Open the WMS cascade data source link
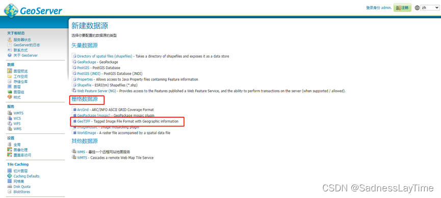Viewport: 441px width, 198px height. click(81, 152)
